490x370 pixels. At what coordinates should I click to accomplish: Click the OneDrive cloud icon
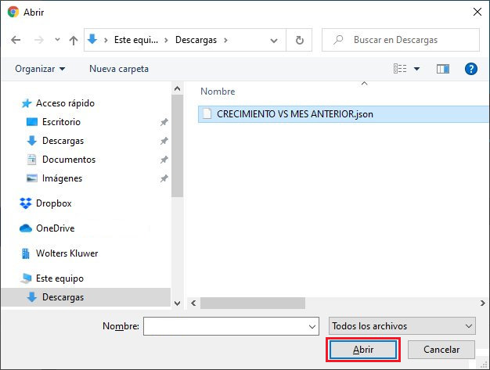pyautogui.click(x=26, y=228)
